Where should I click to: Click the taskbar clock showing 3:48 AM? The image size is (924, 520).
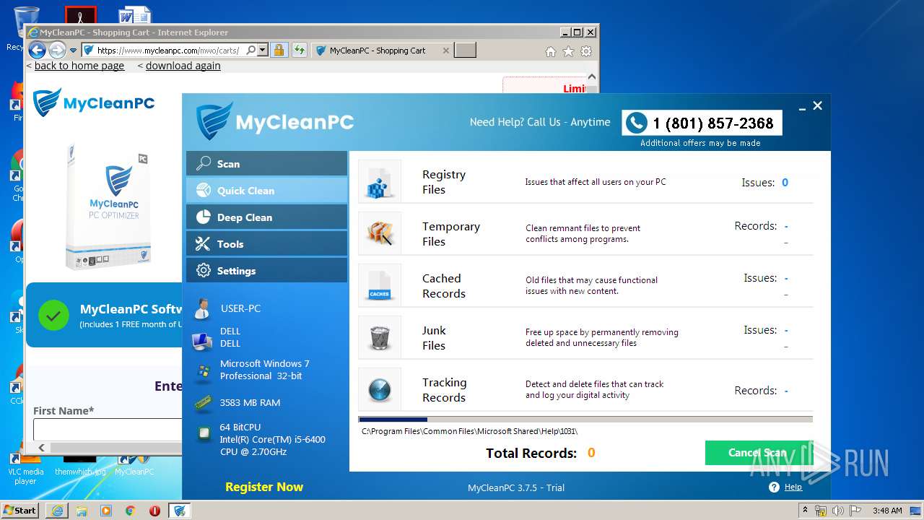tap(887, 511)
